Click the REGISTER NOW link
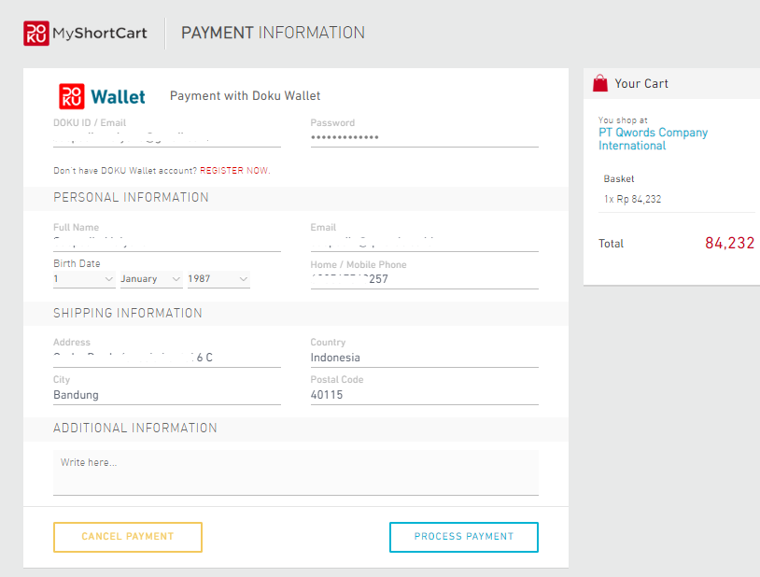This screenshot has height=577, width=760. (x=234, y=171)
